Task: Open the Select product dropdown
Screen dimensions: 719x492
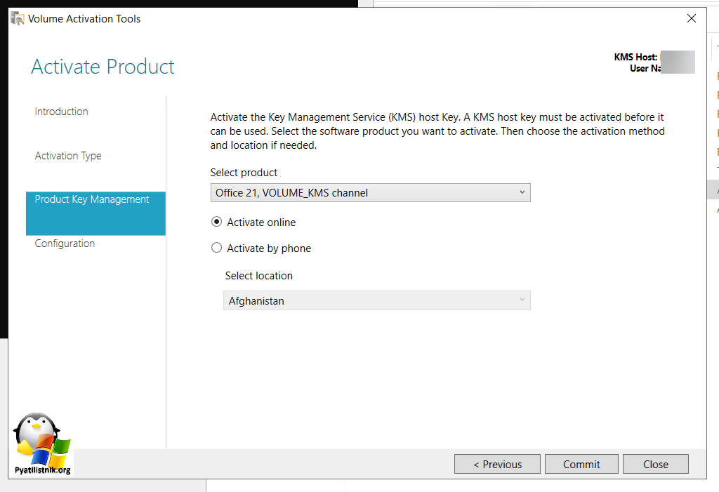Action: (x=371, y=192)
